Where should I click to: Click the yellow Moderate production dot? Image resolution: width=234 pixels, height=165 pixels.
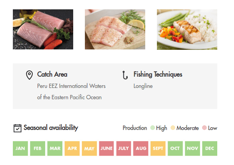(x=173, y=128)
